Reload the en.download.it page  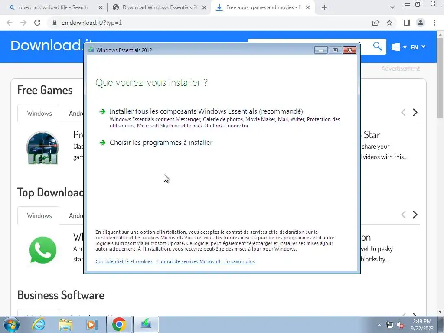click(x=37, y=23)
